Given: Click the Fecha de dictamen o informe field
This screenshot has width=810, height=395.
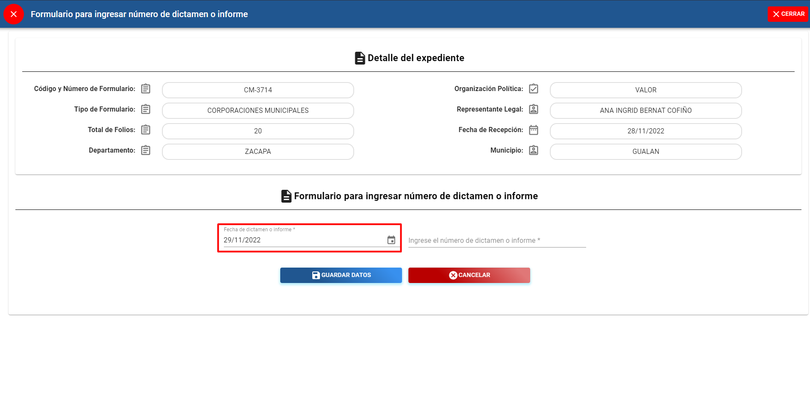Looking at the screenshot, I should (299, 240).
